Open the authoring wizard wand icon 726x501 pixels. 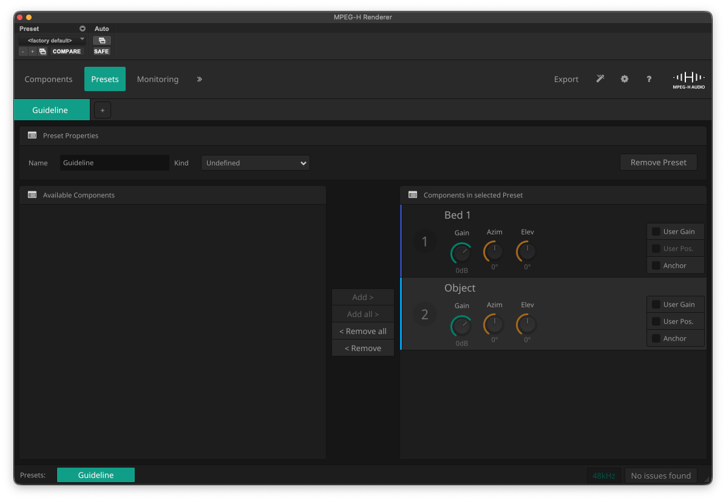[x=600, y=79]
